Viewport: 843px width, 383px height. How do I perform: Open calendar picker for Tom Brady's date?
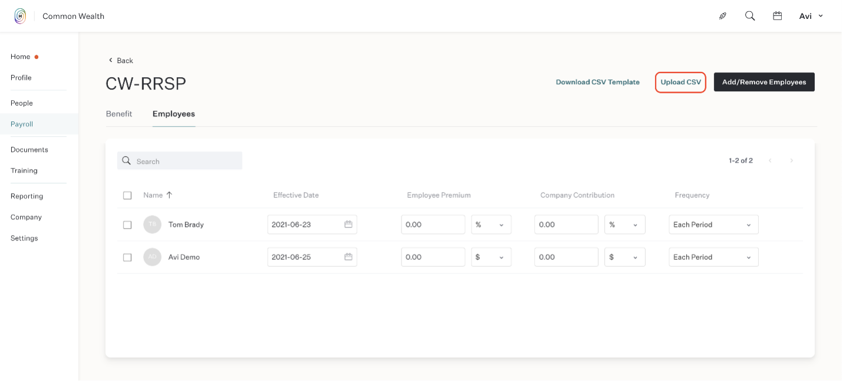click(x=348, y=224)
